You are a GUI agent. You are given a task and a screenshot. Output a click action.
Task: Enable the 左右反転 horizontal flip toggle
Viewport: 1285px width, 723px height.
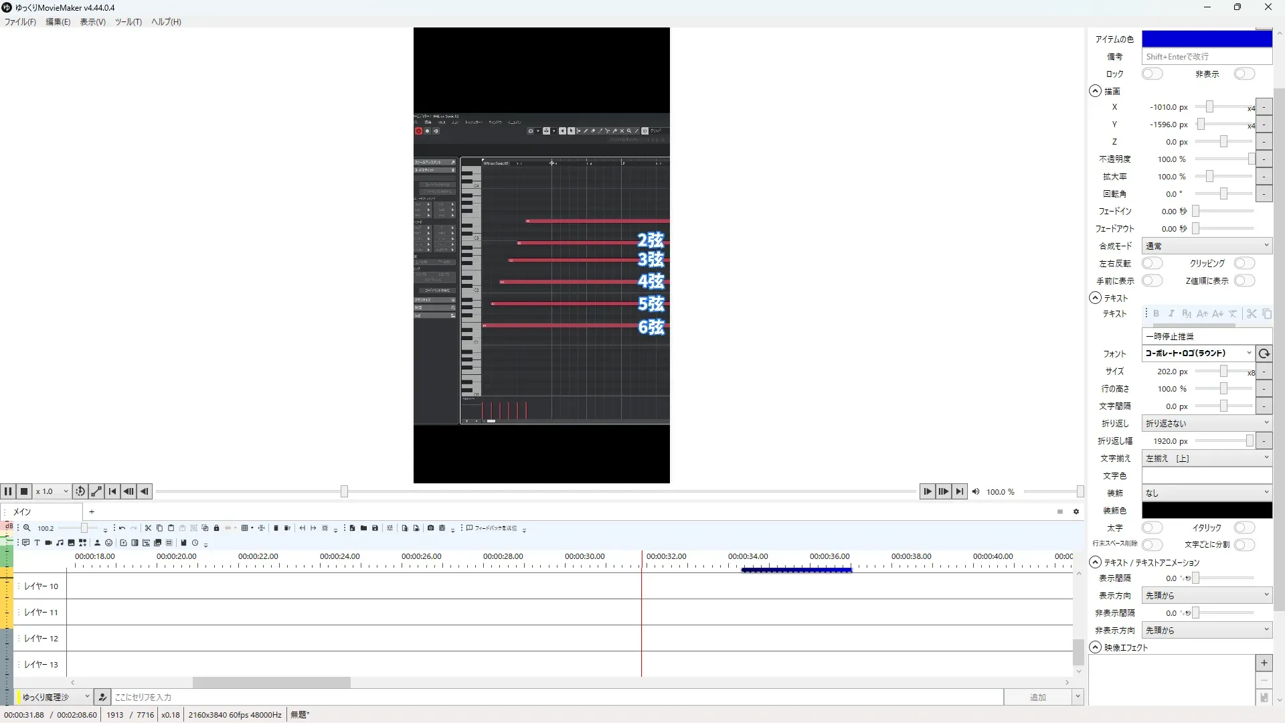click(x=1152, y=263)
